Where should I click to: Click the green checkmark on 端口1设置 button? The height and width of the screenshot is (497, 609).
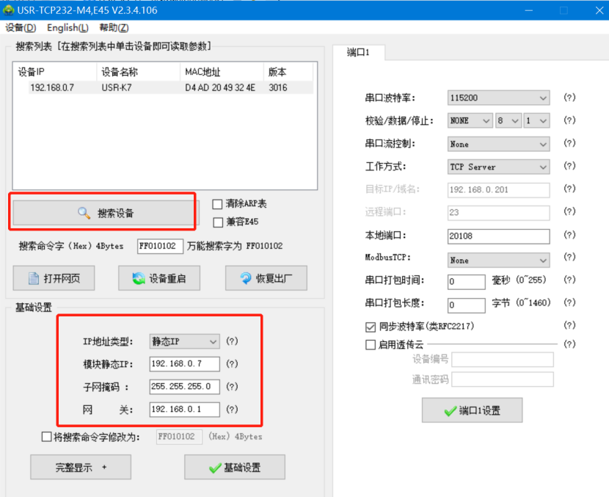(x=450, y=411)
